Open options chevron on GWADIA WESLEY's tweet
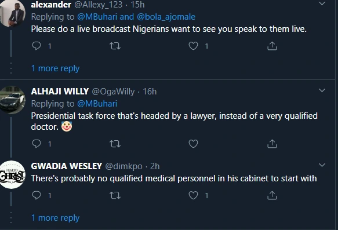 pos(322,165)
